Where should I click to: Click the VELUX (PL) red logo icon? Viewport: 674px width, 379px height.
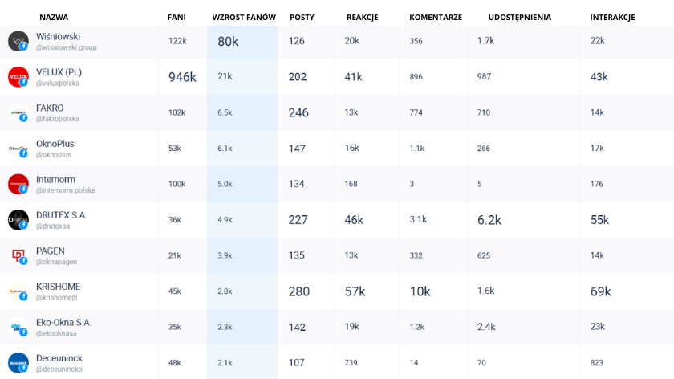(18, 77)
